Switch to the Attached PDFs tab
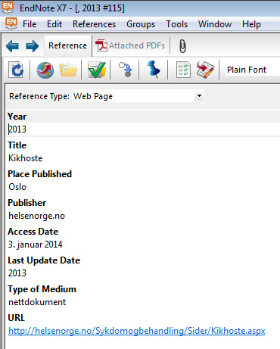Viewport: 280px width, 349px height. click(x=130, y=45)
